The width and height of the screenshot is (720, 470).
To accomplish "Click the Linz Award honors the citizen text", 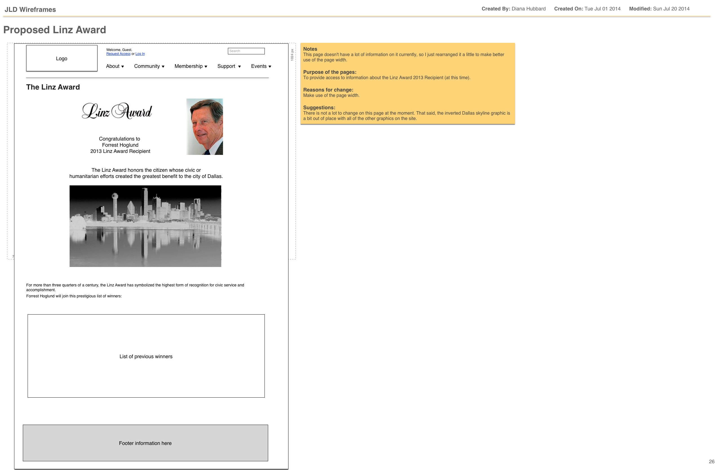I will [x=146, y=173].
